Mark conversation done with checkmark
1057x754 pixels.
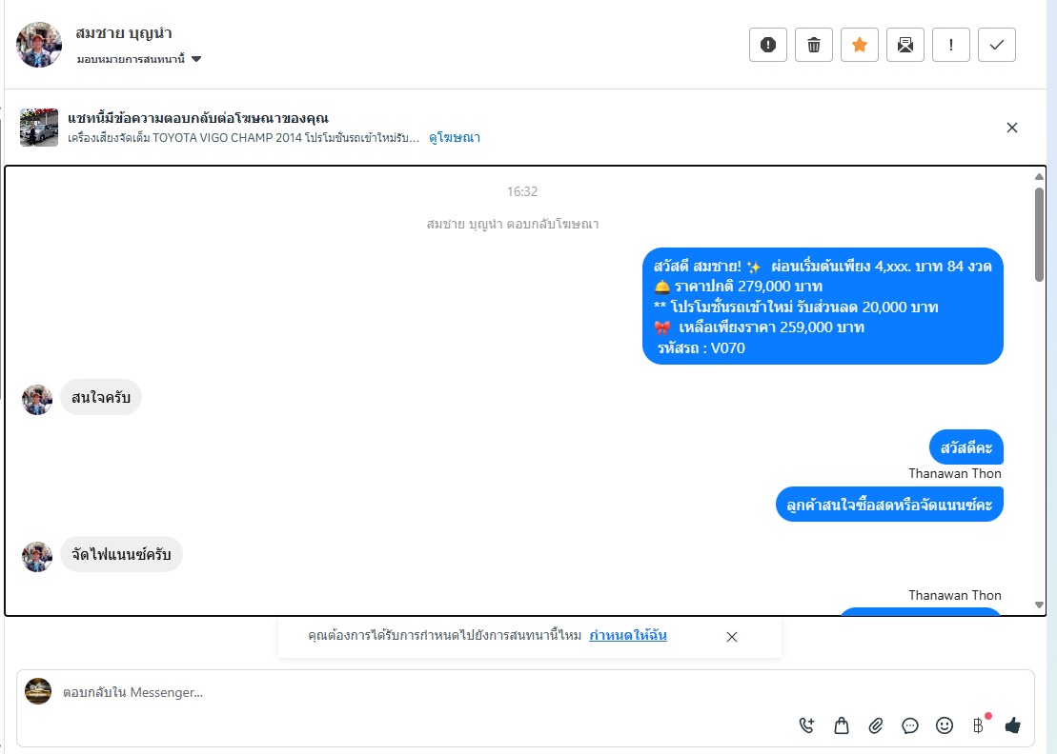[x=997, y=45]
